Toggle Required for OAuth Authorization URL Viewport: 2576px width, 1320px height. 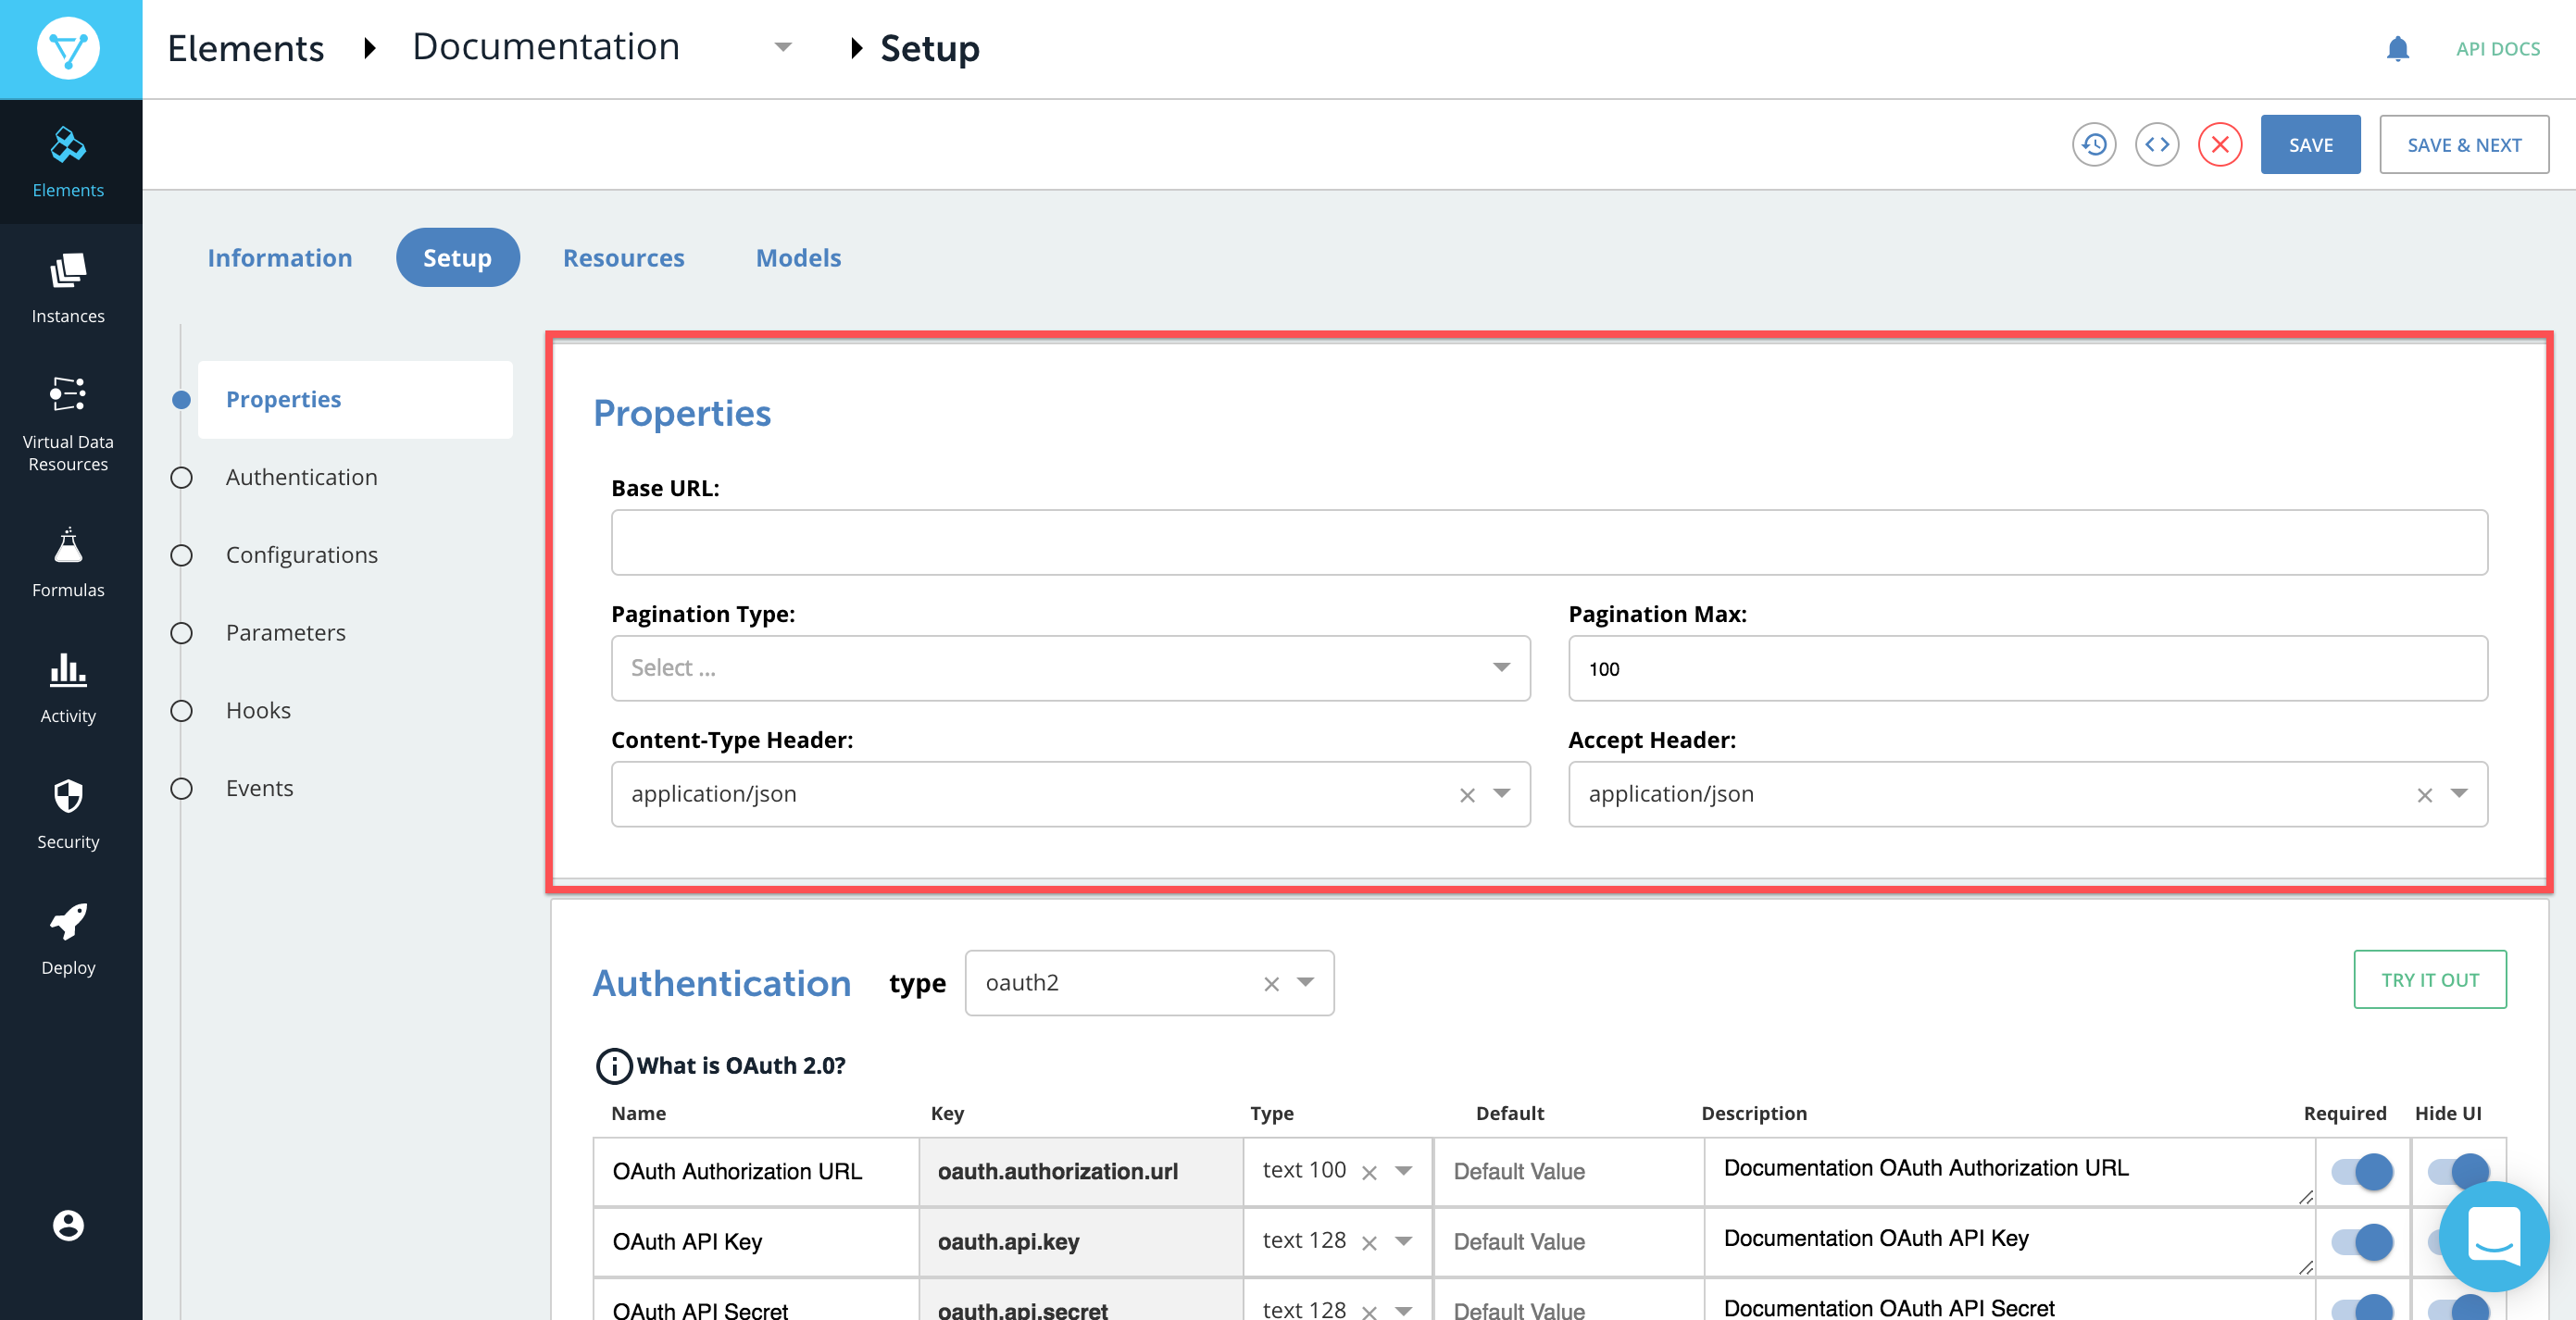(x=2361, y=1171)
